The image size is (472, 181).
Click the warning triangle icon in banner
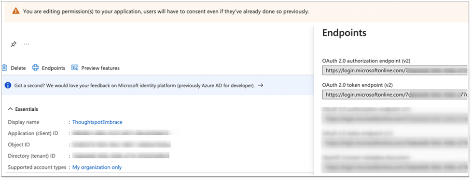point(15,12)
